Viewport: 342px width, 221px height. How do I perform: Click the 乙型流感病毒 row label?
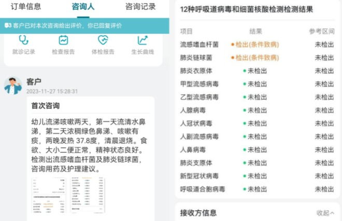(199, 97)
